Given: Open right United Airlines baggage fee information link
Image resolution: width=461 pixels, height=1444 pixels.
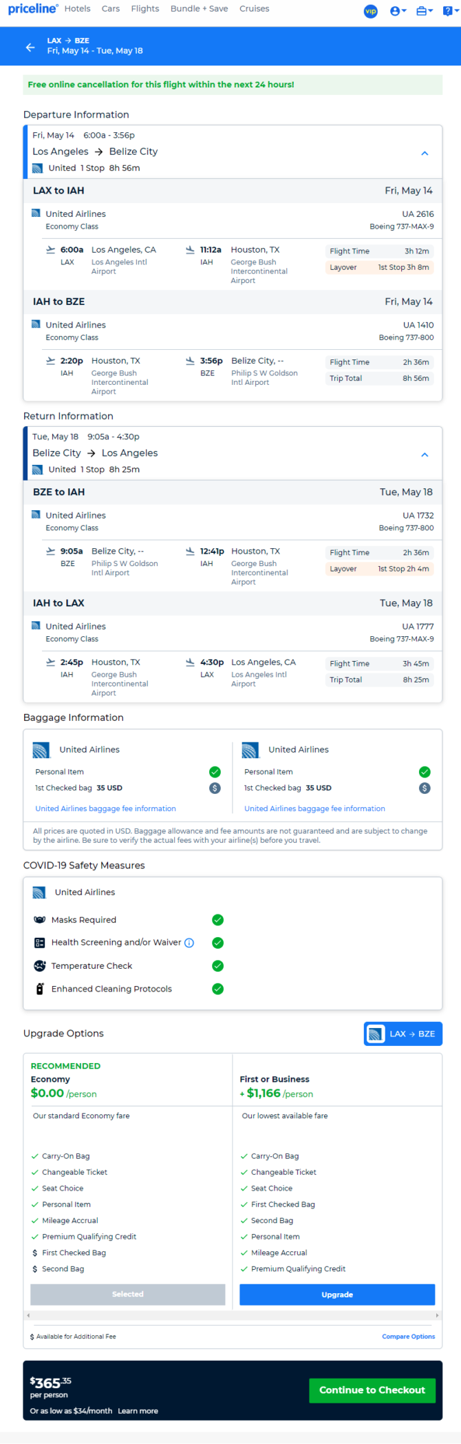Looking at the screenshot, I should [x=314, y=808].
